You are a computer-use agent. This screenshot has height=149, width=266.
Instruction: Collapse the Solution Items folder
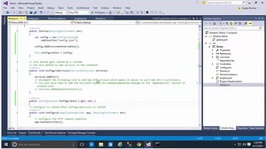point(206,36)
